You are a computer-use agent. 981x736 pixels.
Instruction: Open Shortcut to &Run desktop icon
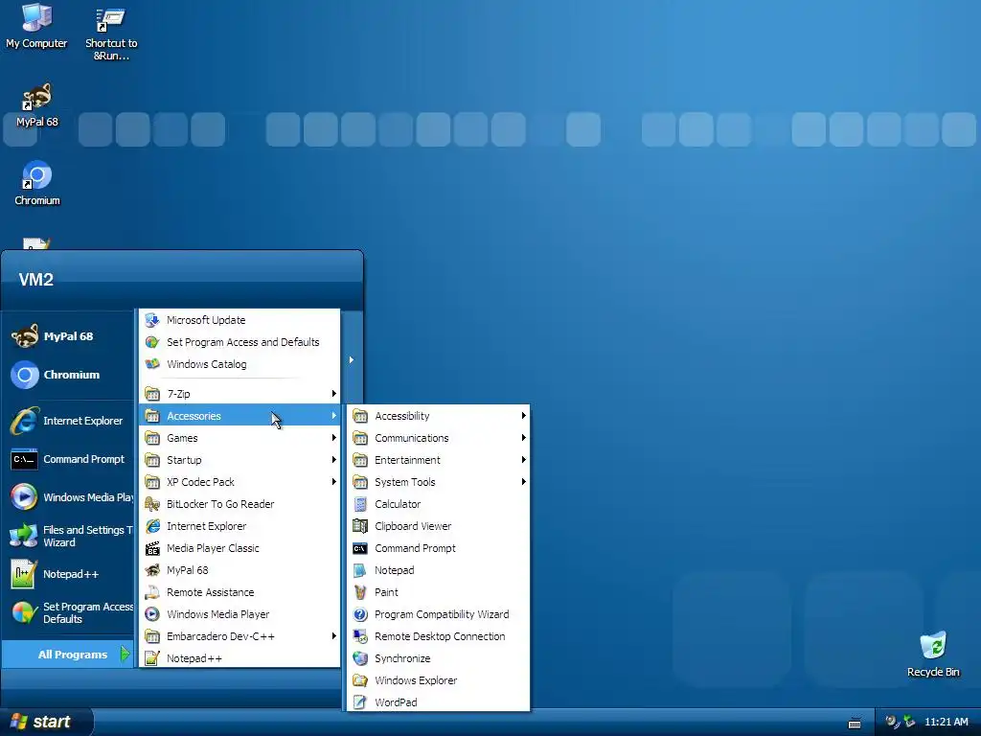click(111, 33)
